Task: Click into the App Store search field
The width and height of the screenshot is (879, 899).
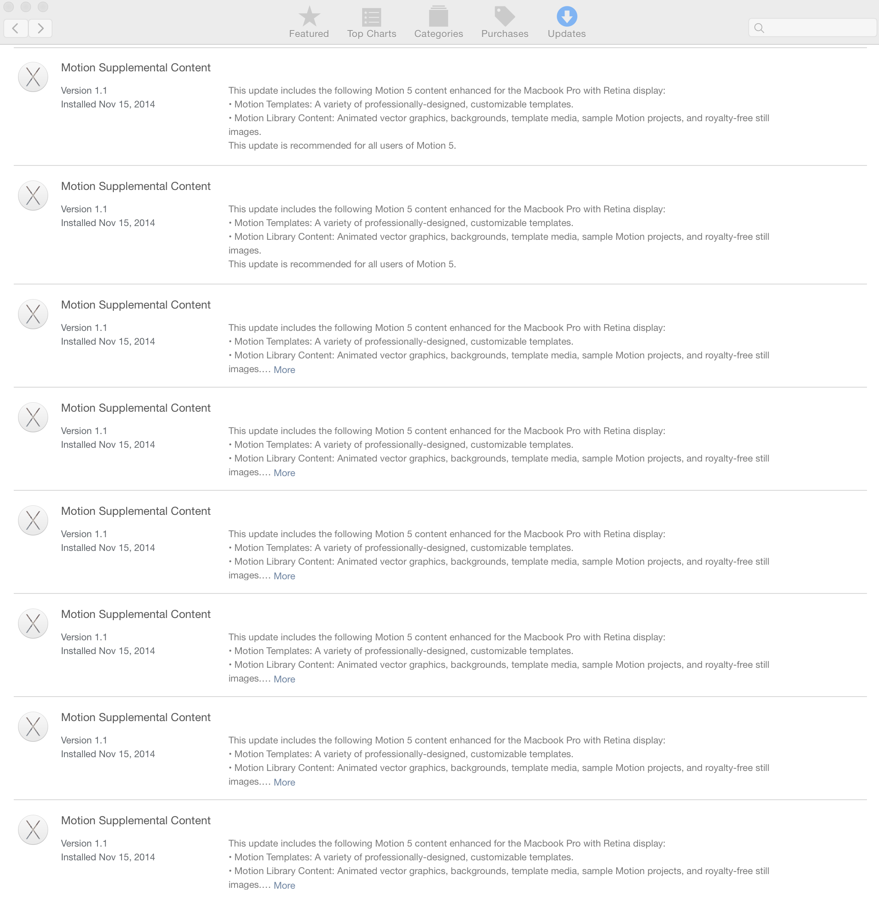Action: 812,28
